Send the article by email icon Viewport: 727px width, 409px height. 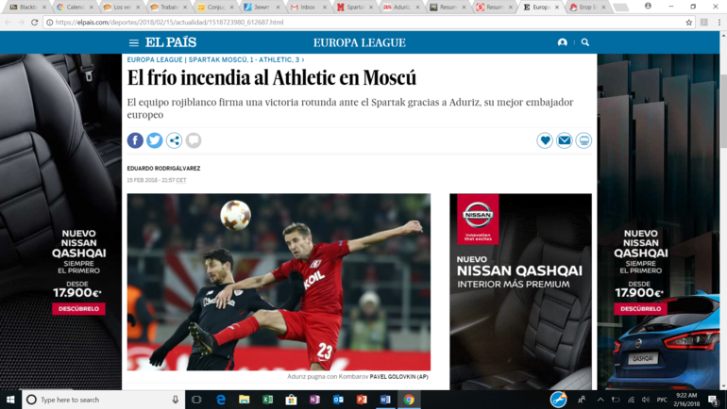565,140
